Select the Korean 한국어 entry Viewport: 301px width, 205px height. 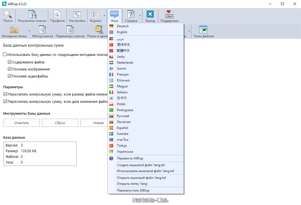[146, 98]
